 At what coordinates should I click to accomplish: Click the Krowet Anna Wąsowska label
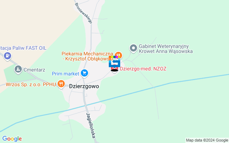point(166,51)
